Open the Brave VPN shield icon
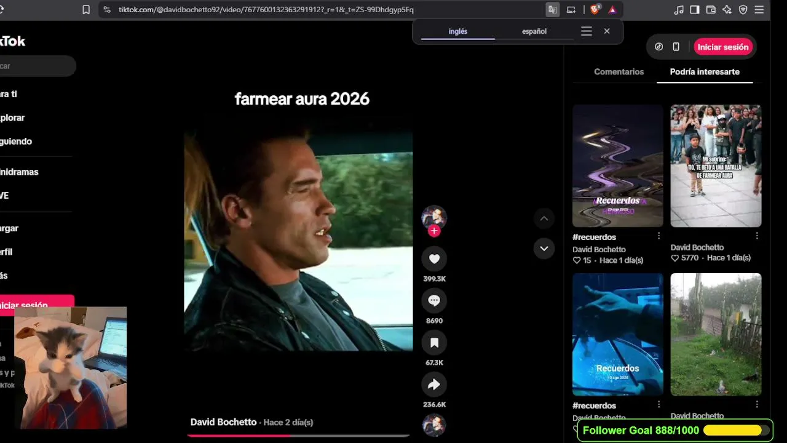 tap(743, 10)
